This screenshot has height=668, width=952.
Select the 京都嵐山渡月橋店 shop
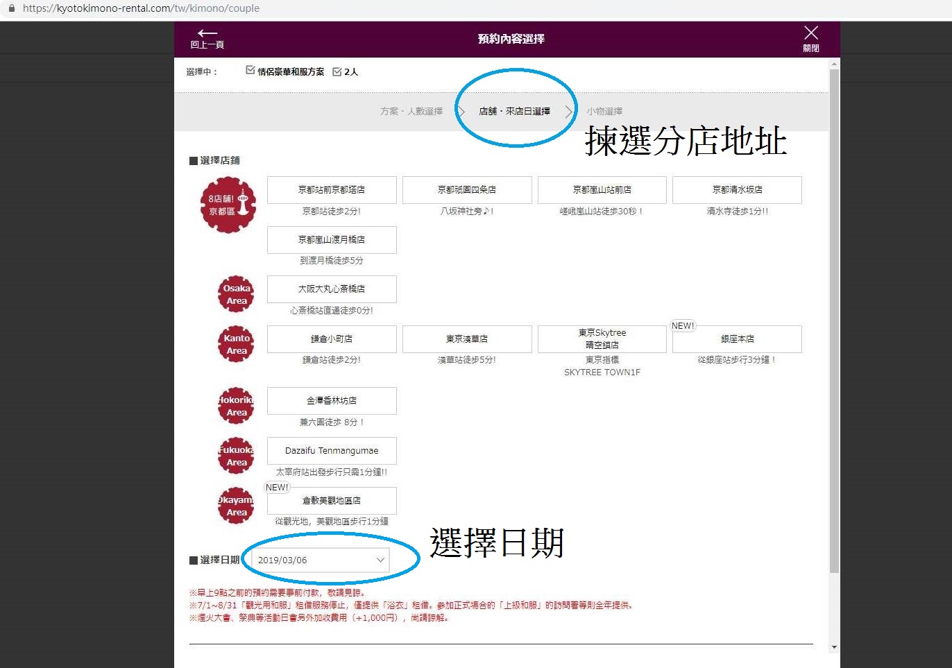click(x=332, y=239)
